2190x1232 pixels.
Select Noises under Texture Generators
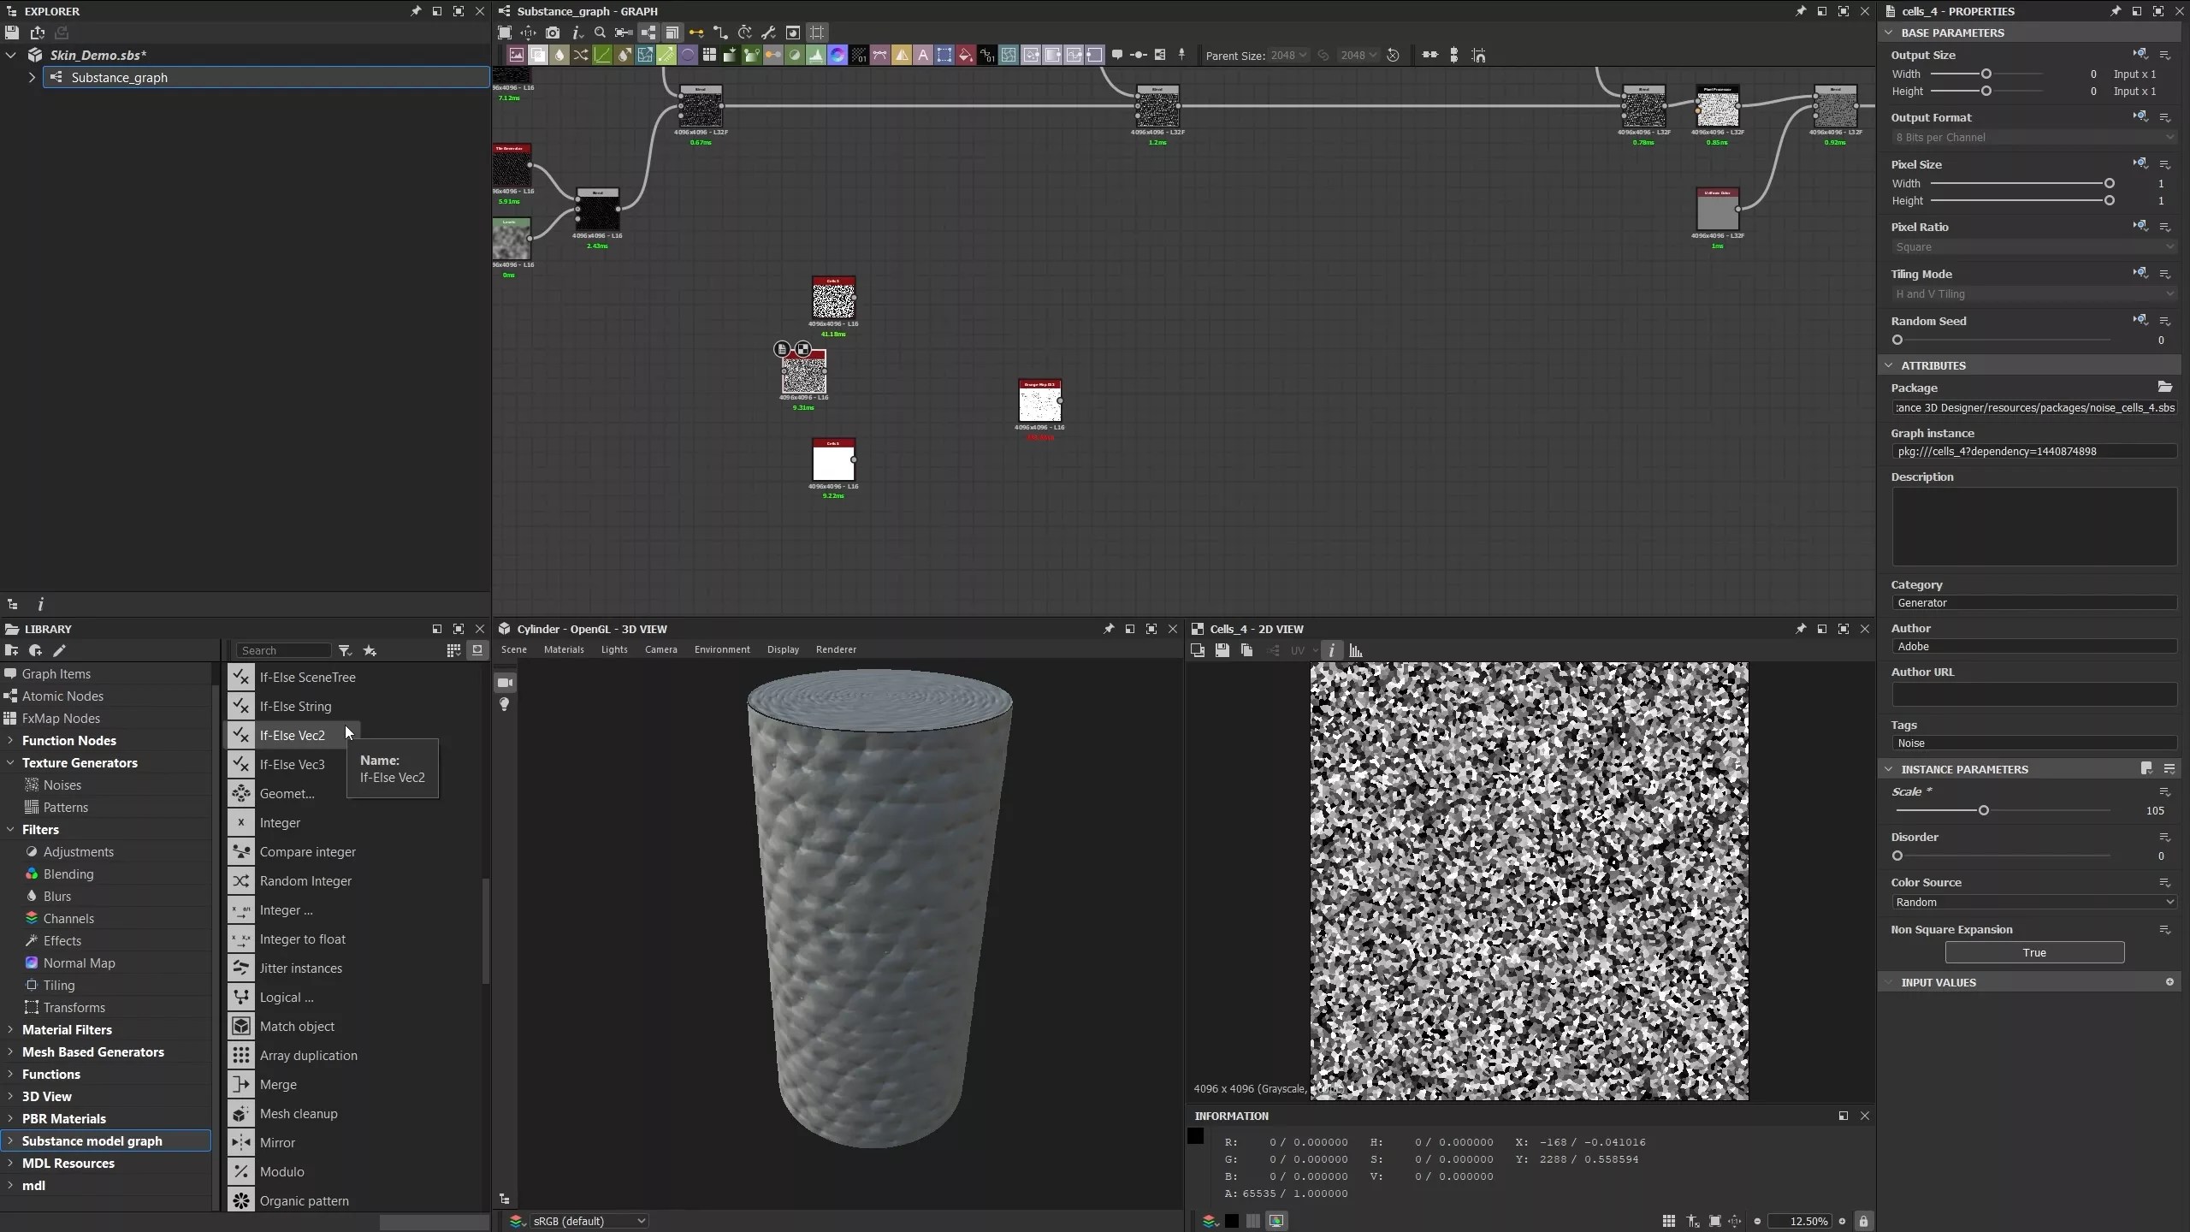[x=62, y=785]
